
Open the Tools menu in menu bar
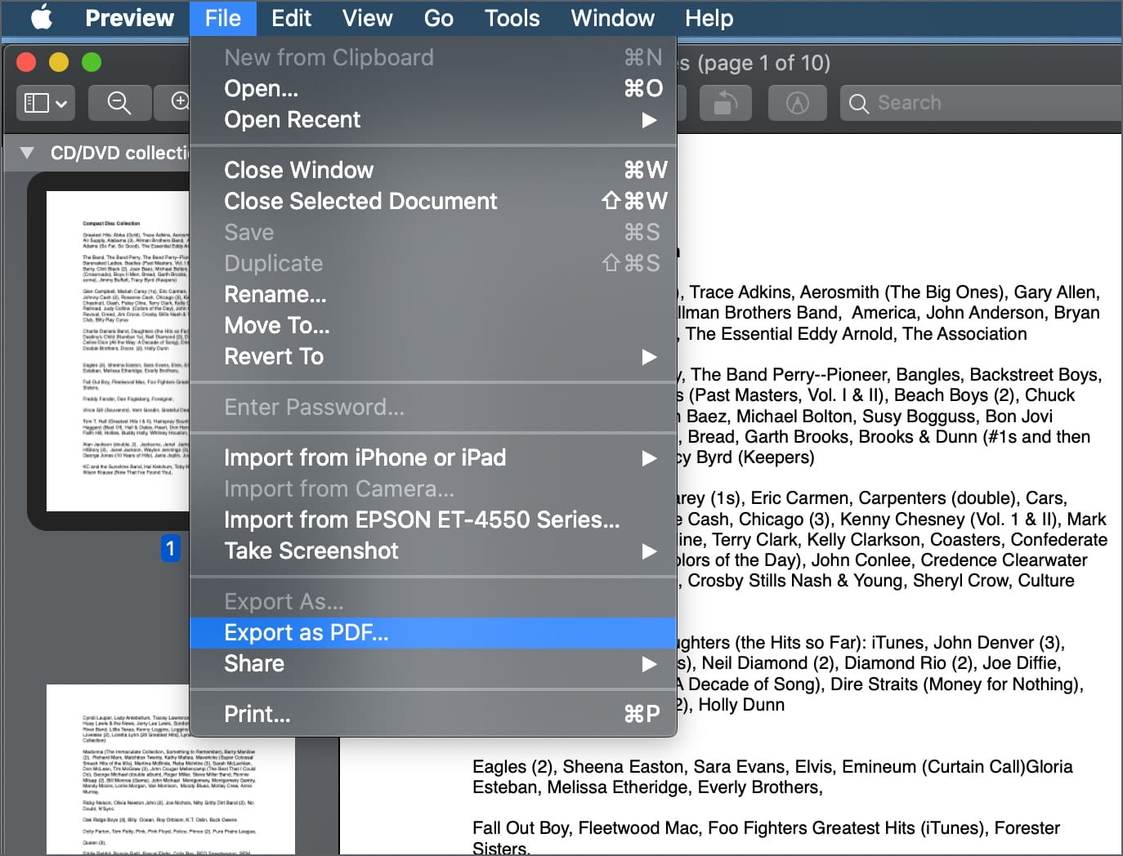[512, 18]
